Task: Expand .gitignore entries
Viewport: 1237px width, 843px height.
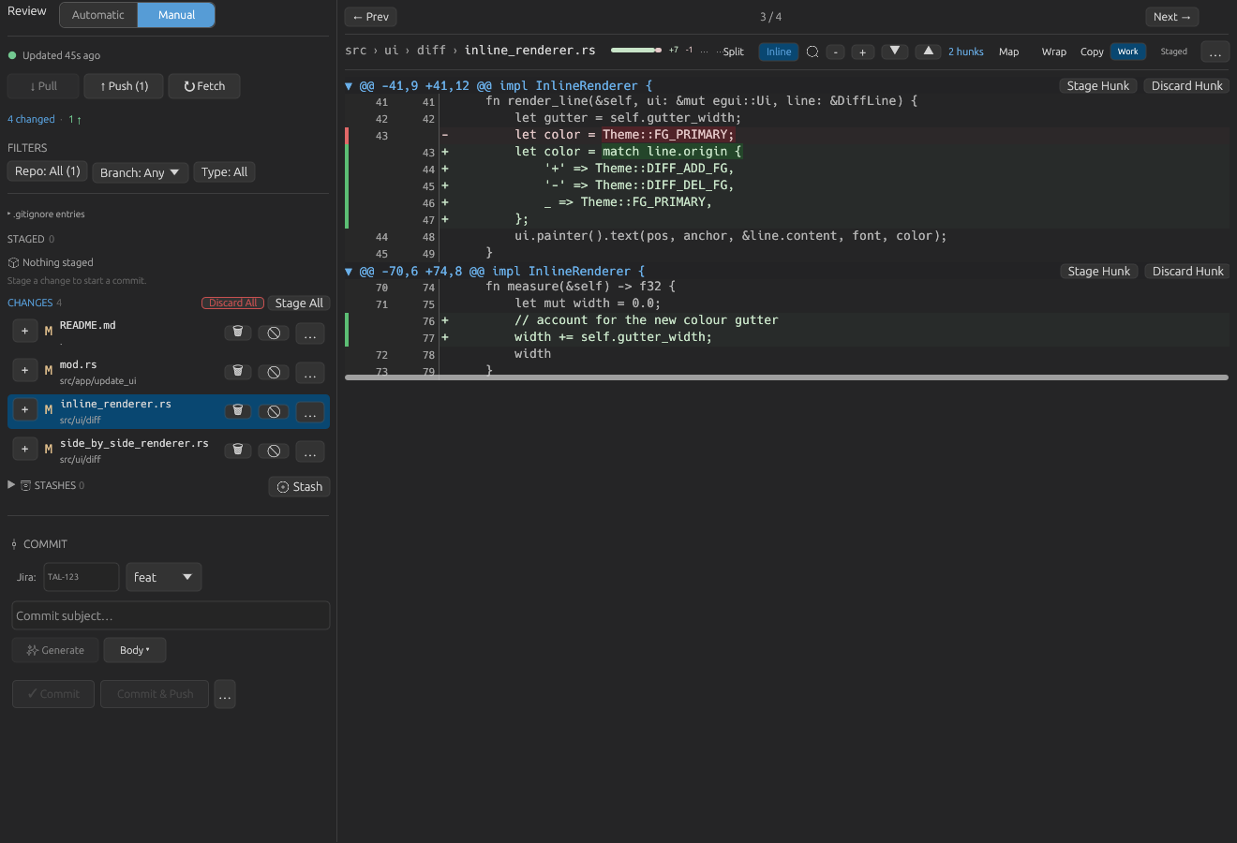Action: coord(47,214)
